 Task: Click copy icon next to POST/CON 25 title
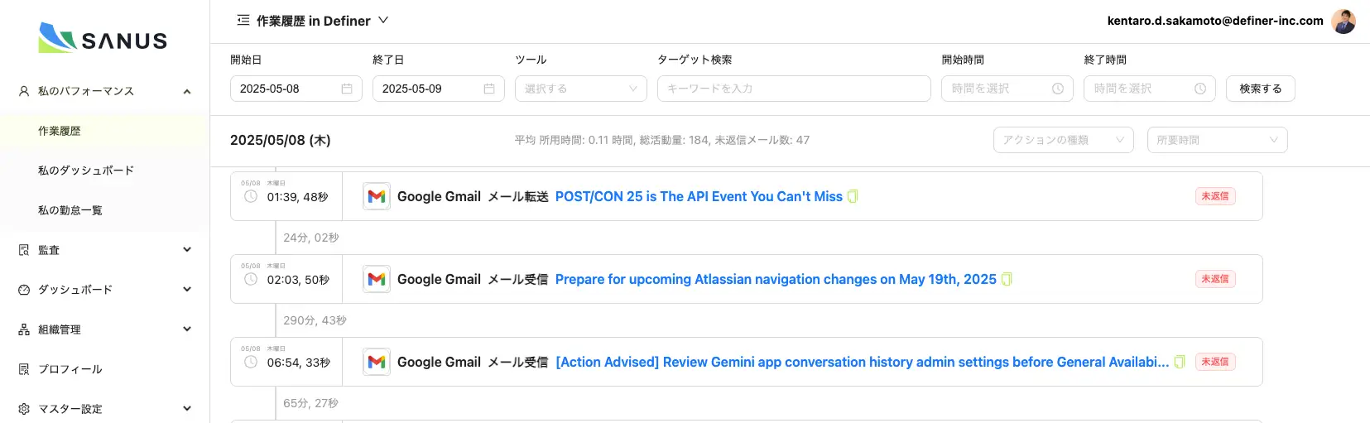[x=853, y=196]
